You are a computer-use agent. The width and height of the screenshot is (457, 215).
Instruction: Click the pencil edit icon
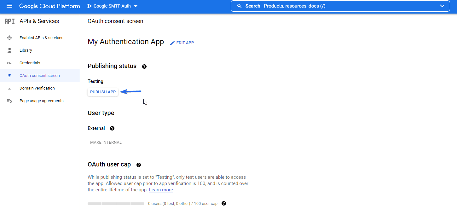point(172,43)
